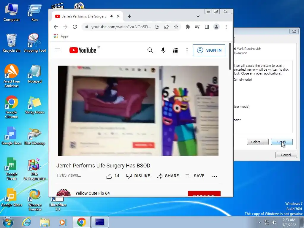Open the Apps bookmarks shortcut
The height and width of the screenshot is (228, 304).
[61, 36]
